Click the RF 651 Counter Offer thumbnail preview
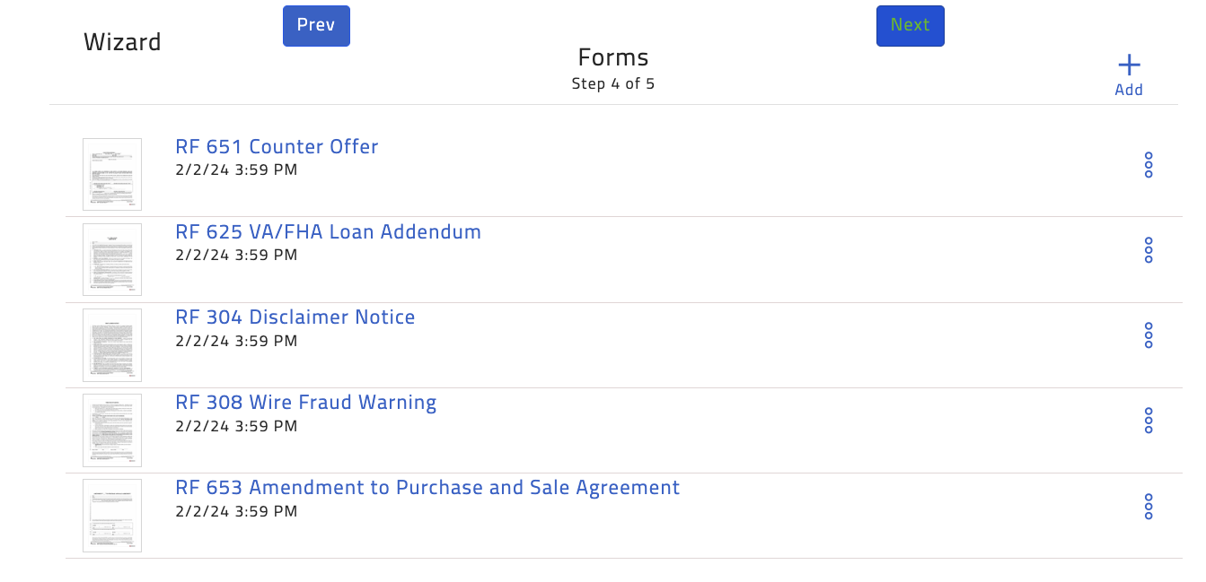 (111, 174)
